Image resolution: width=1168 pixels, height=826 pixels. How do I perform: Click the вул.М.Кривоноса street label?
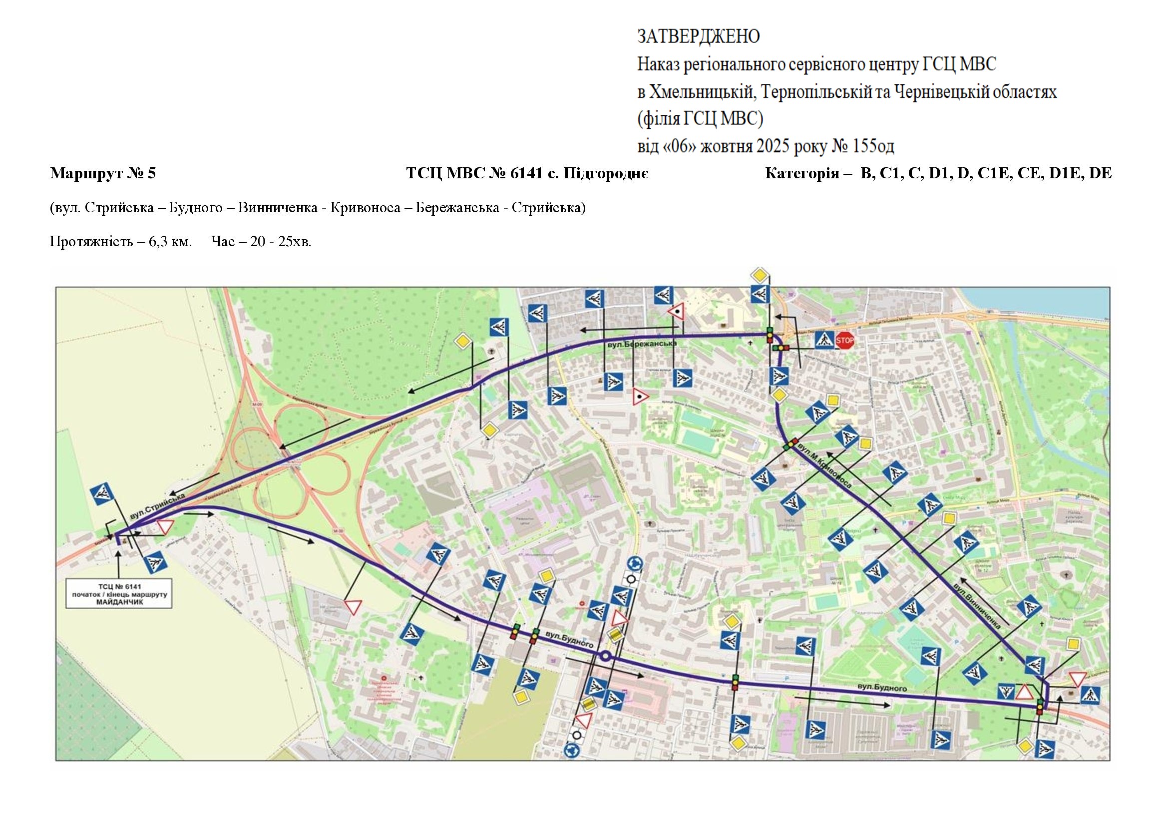click(824, 467)
